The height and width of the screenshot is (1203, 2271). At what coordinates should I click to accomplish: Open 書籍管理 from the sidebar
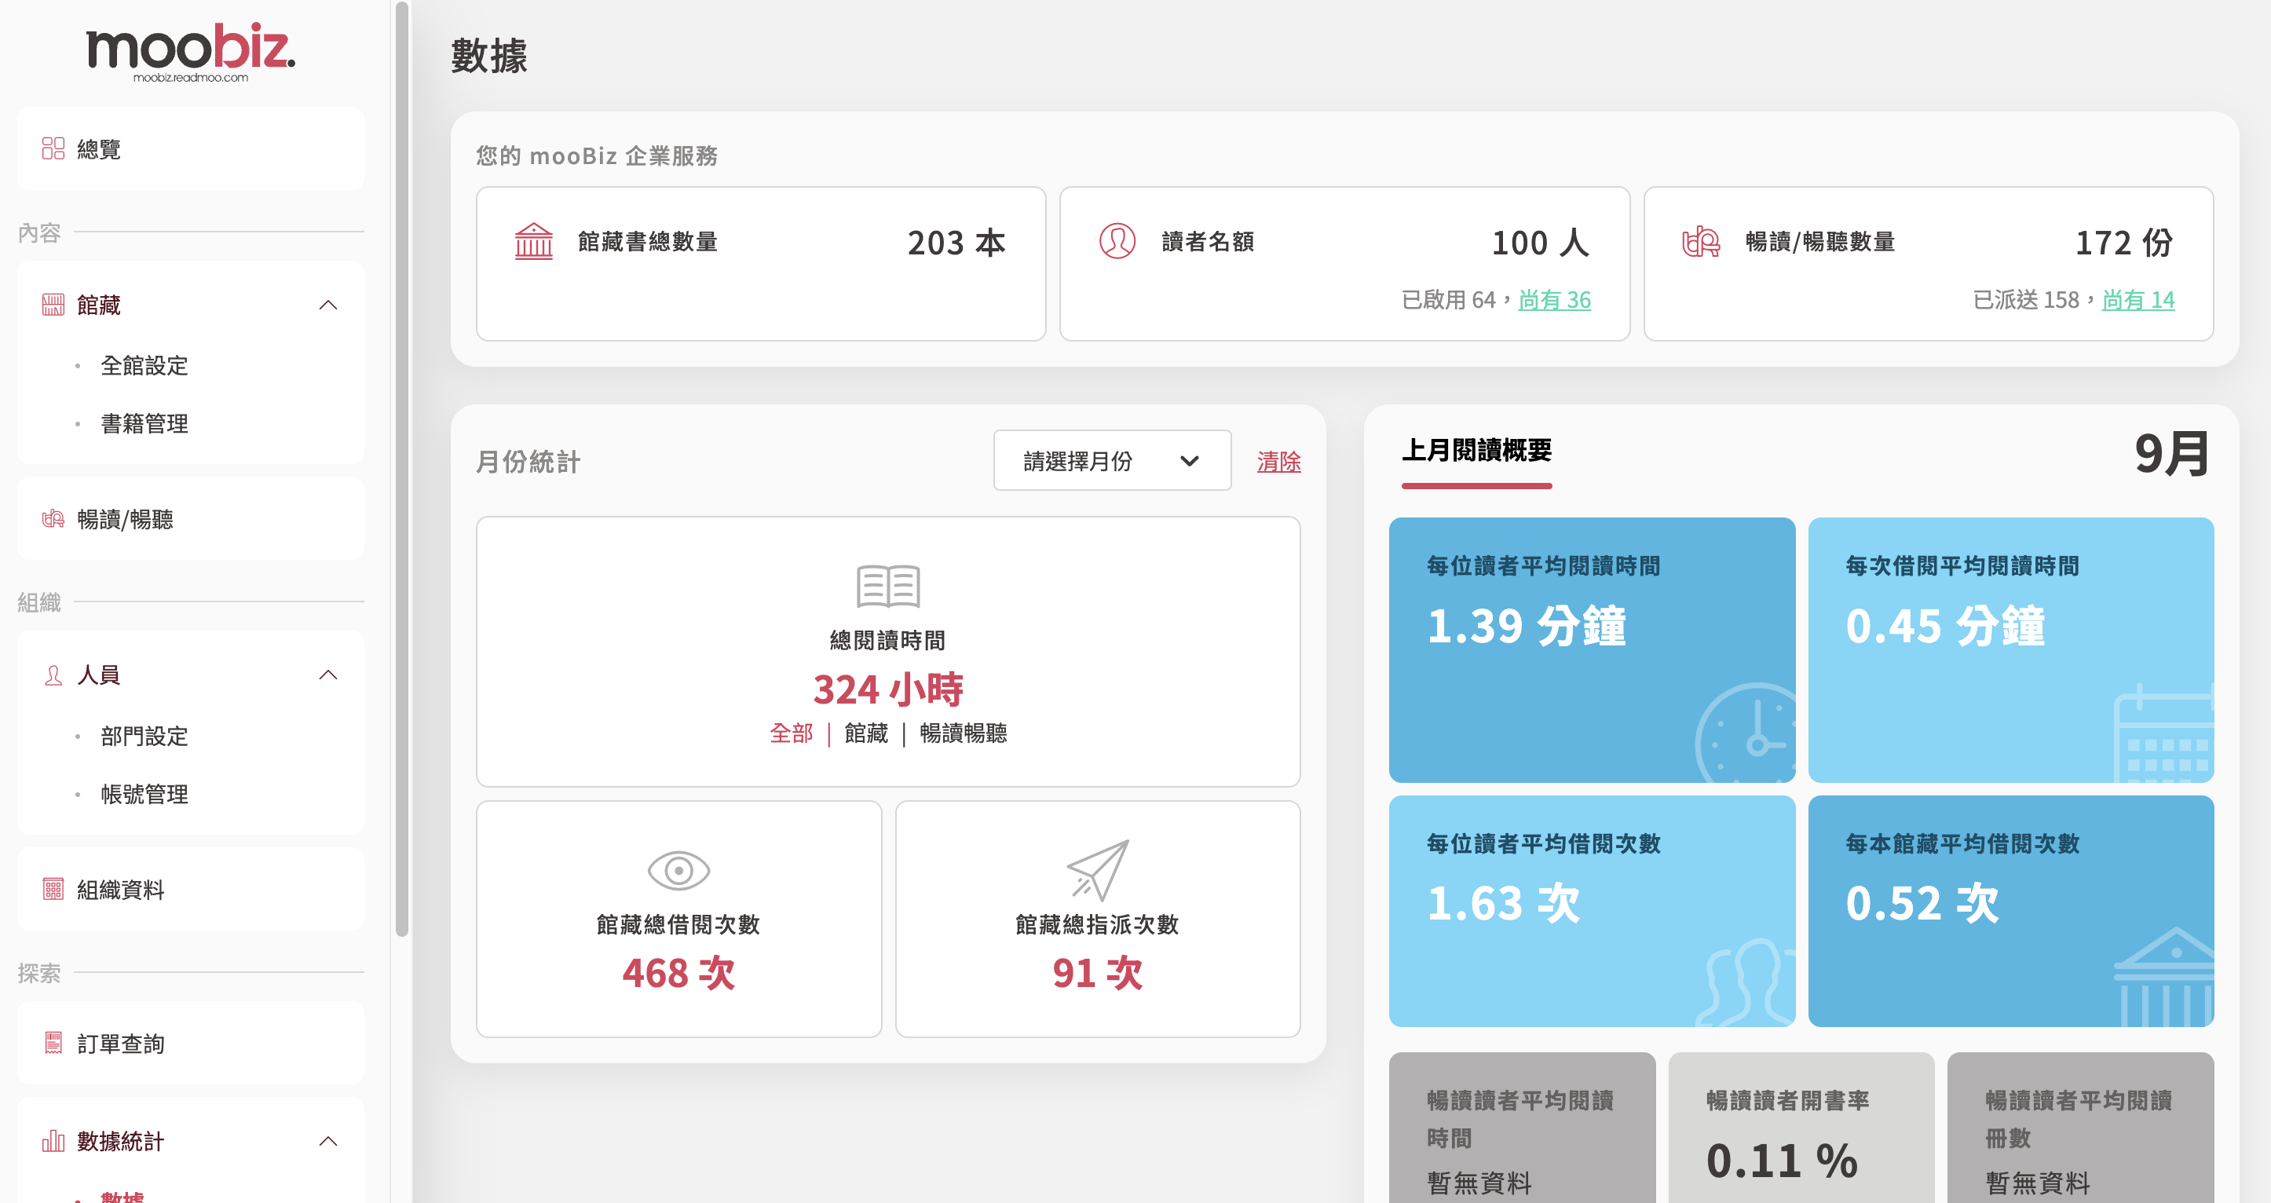[144, 423]
